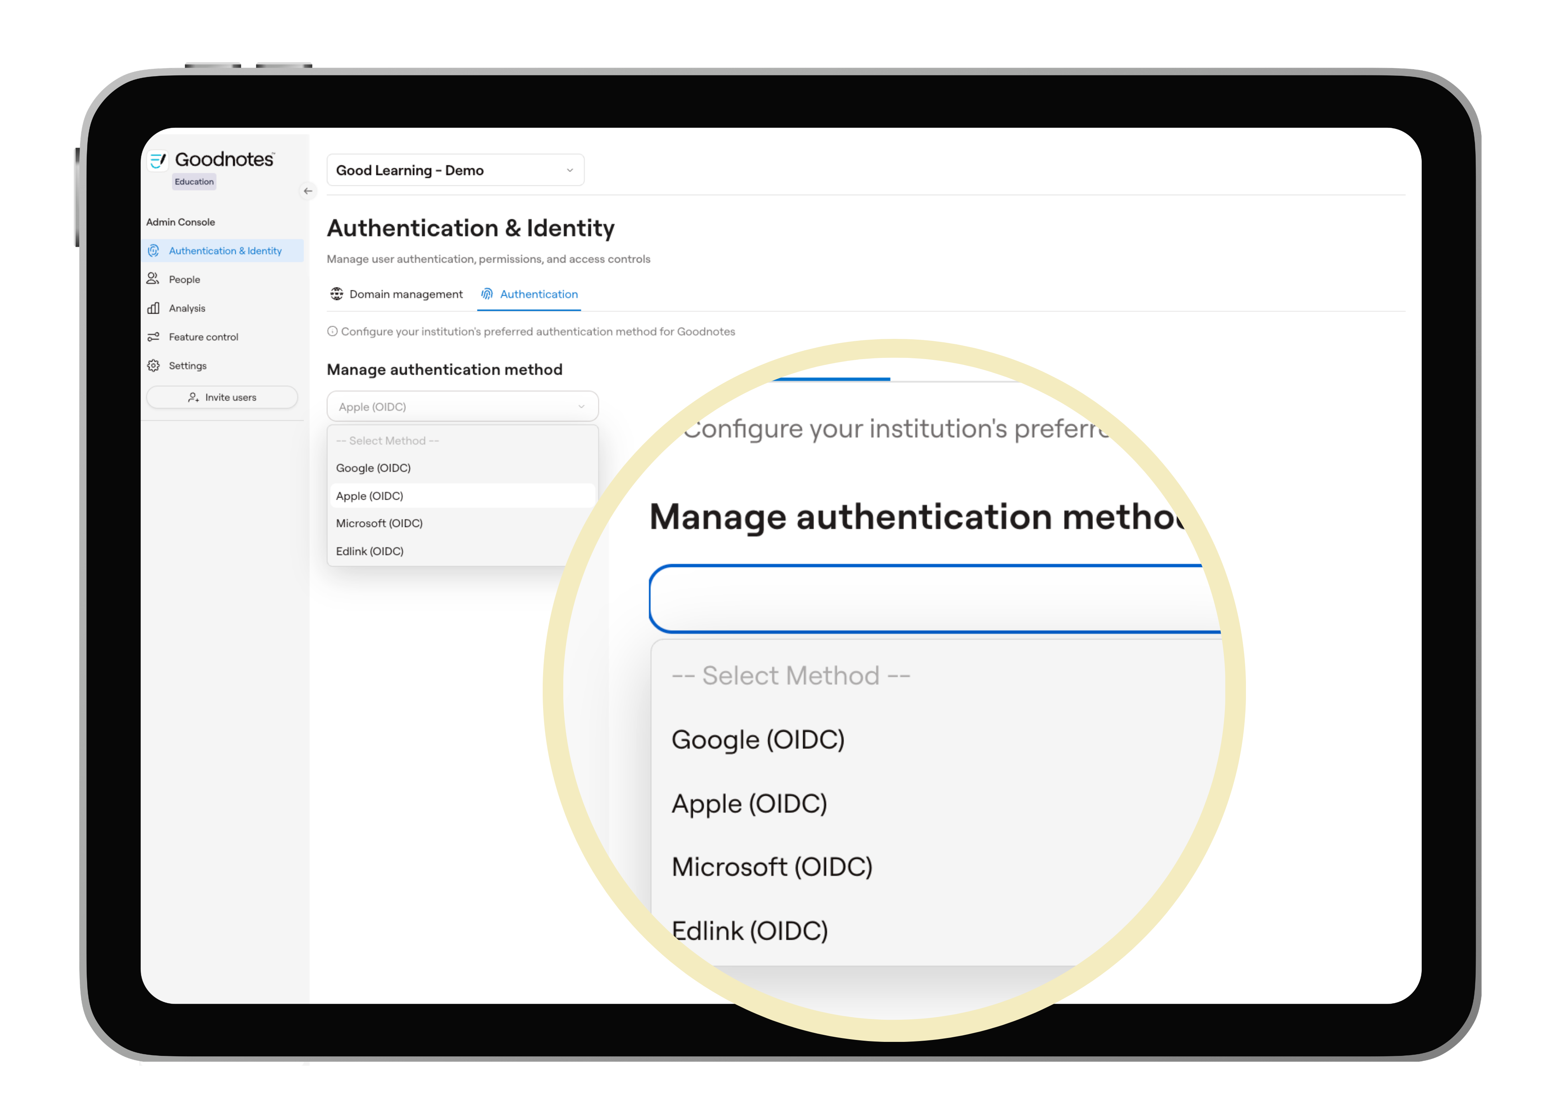
Task: Click the Goodnotes logo icon
Action: (x=158, y=160)
